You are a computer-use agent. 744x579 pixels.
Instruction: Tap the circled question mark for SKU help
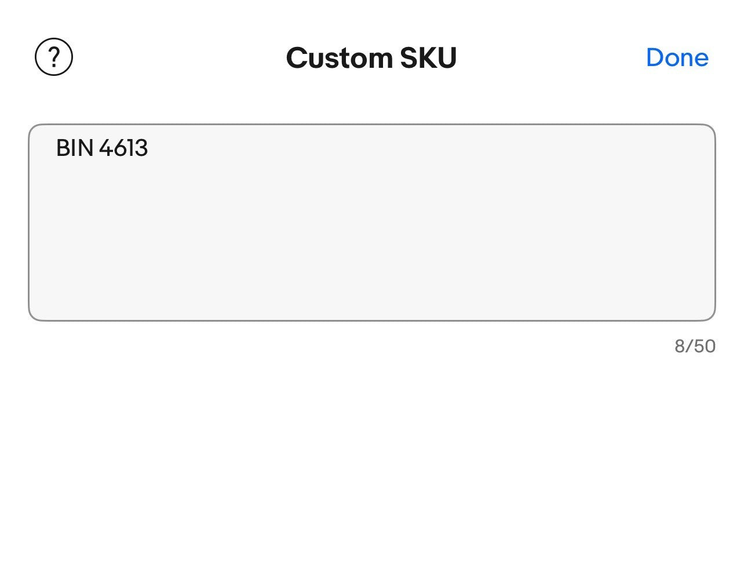pos(54,57)
